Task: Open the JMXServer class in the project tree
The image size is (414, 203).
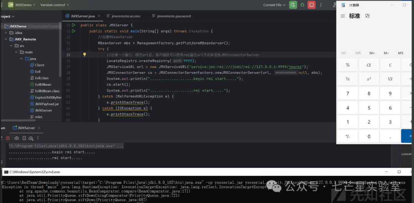Action: [41, 110]
